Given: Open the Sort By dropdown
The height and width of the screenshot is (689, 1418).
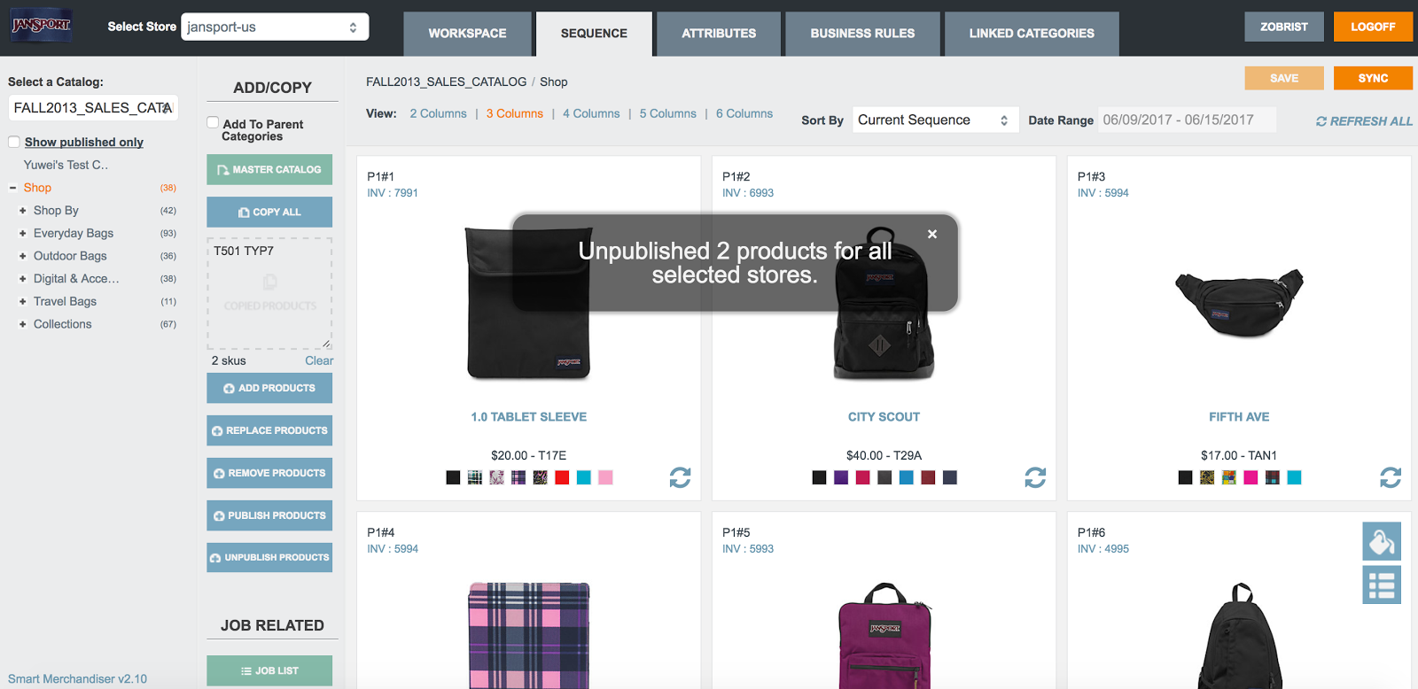Looking at the screenshot, I should pyautogui.click(x=933, y=120).
